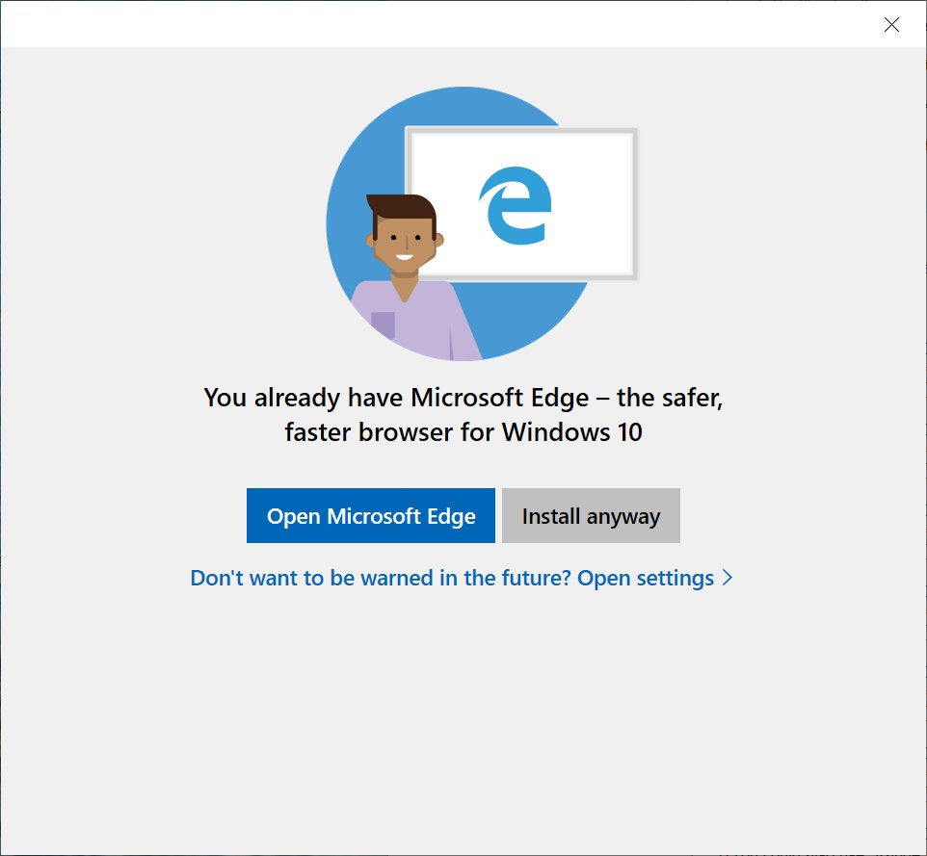Choose Install anyway
This screenshot has width=927, height=856.
point(591,516)
